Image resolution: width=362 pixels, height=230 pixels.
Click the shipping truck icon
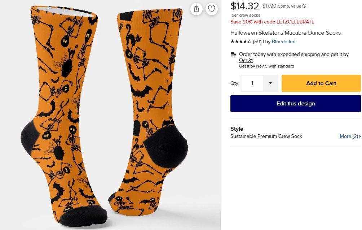click(x=233, y=54)
